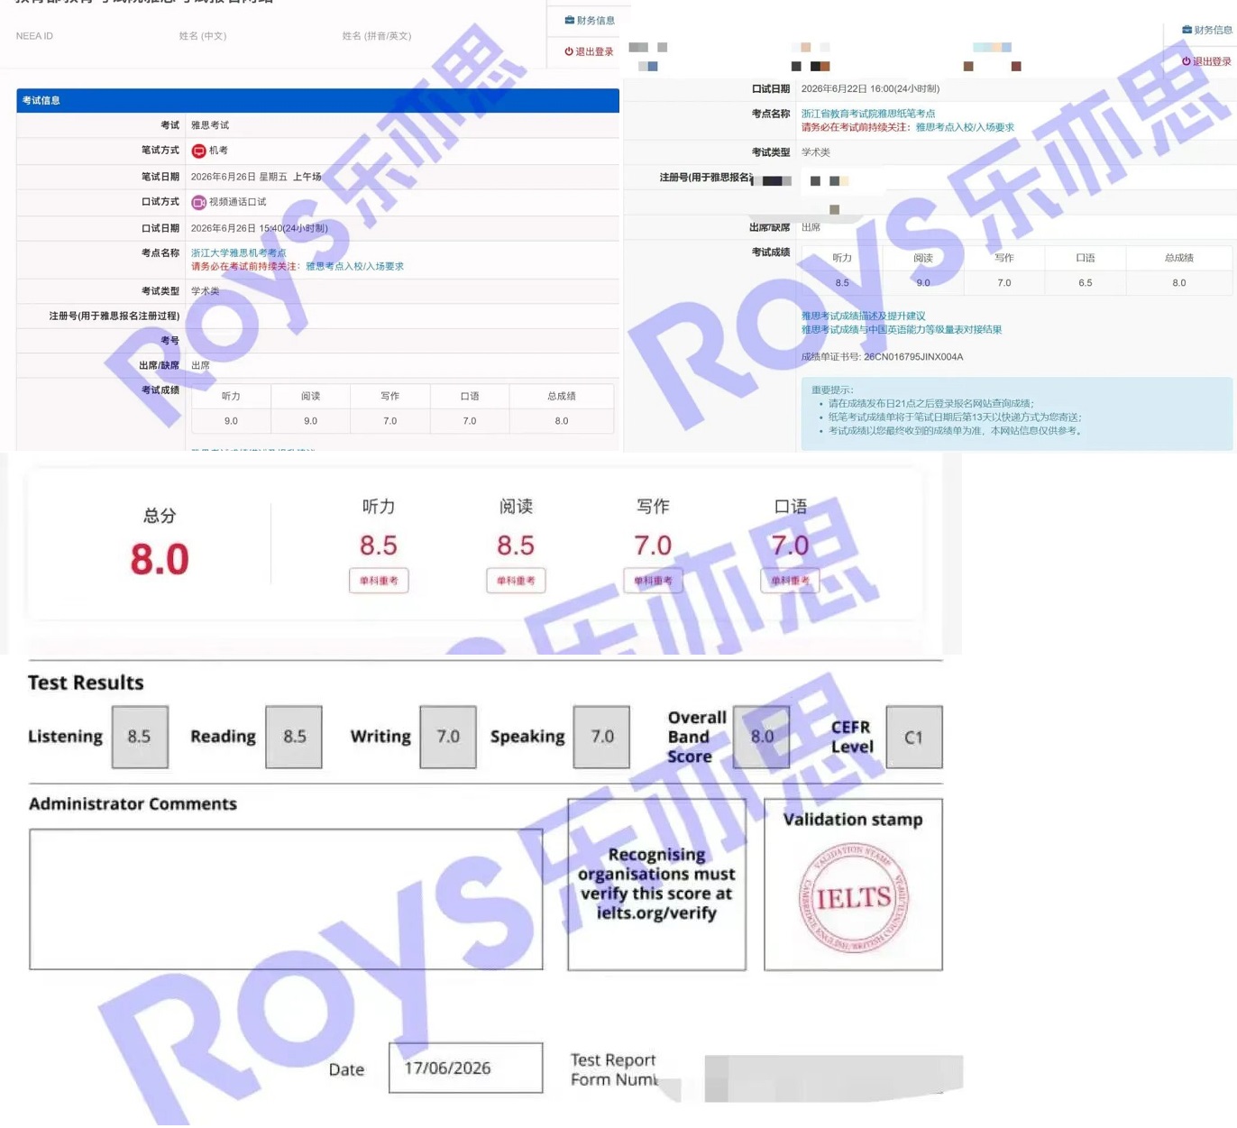The width and height of the screenshot is (1237, 1128).
Task: Open the 浙江大学雅思机考考点 test center link
Action: tap(238, 252)
